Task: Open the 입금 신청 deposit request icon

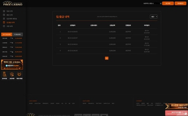Action: coord(4,11)
